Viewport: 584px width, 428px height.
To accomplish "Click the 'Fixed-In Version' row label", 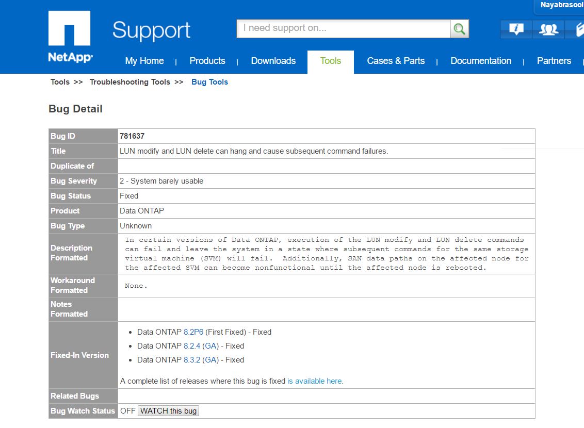I will 79,355.
